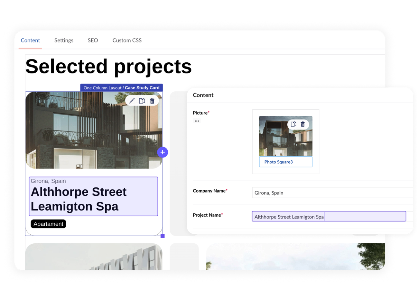Add a new section with the purple plus icon

click(163, 152)
